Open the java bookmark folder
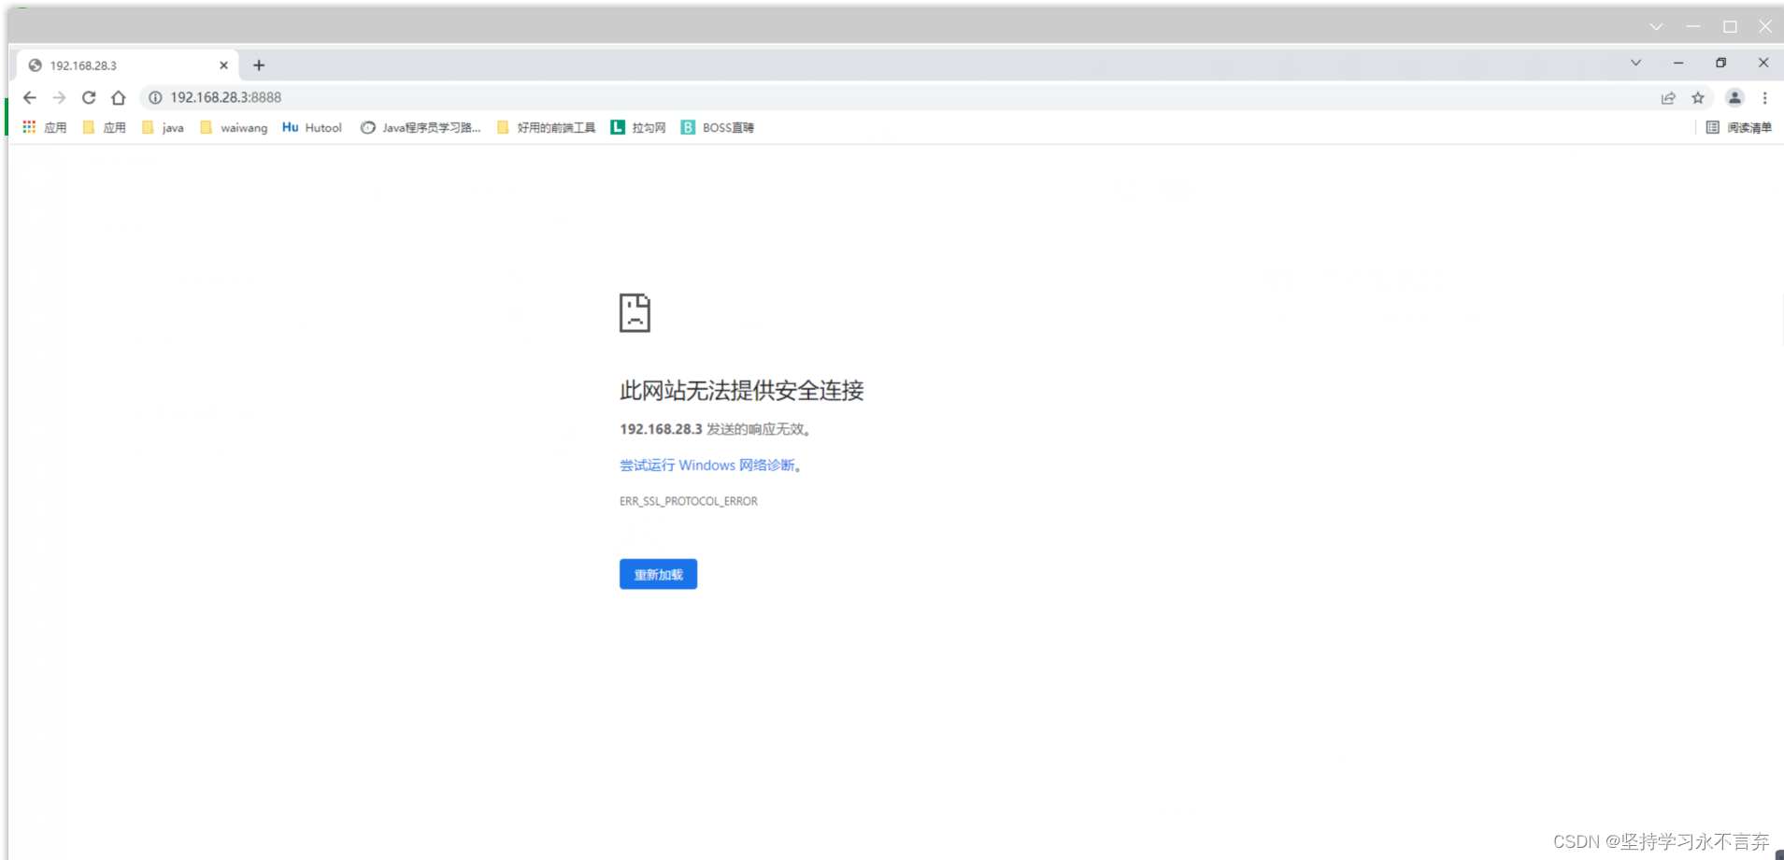The width and height of the screenshot is (1784, 860). pyautogui.click(x=163, y=127)
